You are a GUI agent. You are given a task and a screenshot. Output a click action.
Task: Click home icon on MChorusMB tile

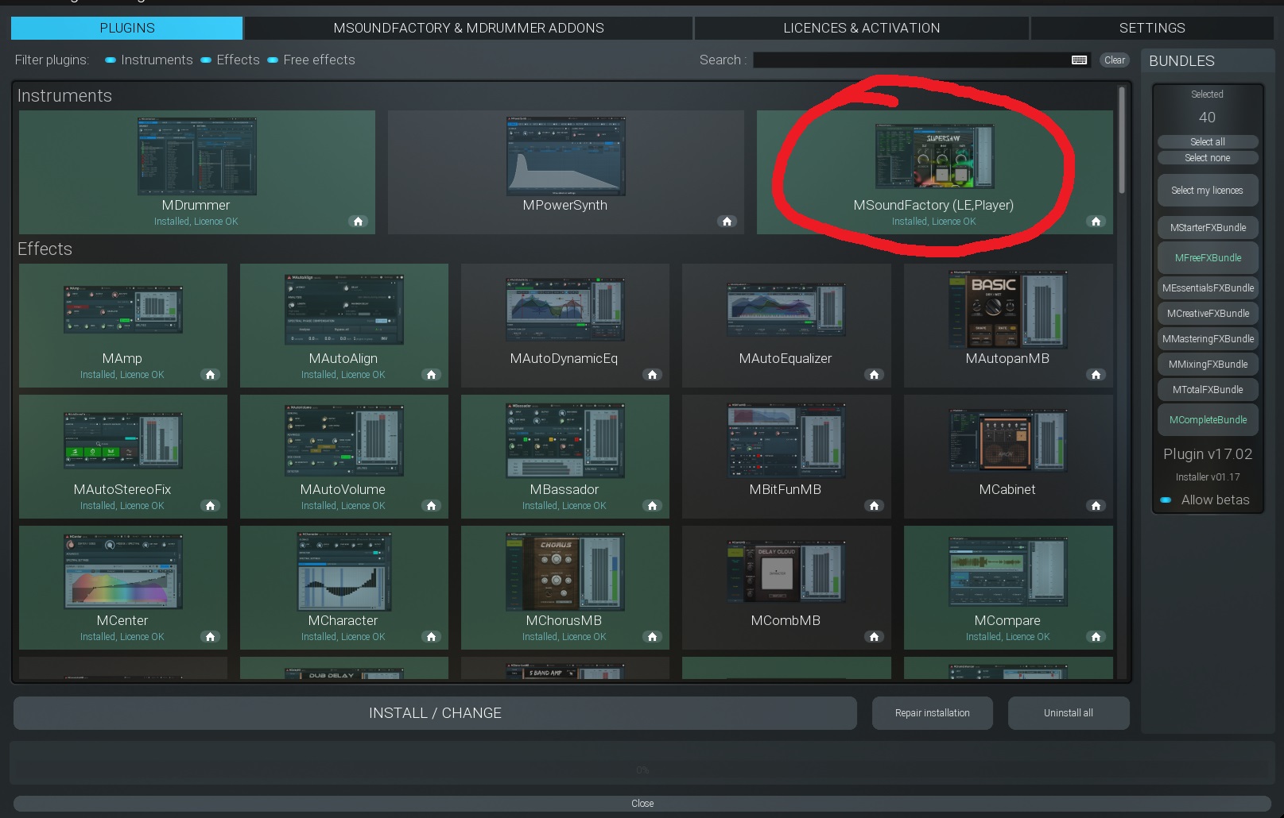click(652, 637)
